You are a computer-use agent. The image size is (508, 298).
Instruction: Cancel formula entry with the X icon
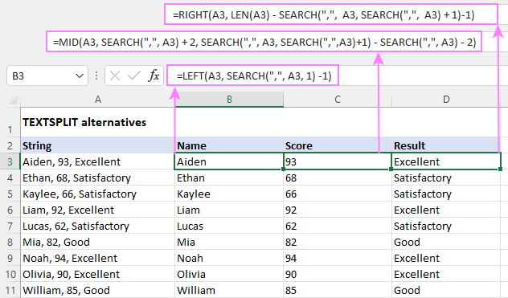(x=115, y=76)
